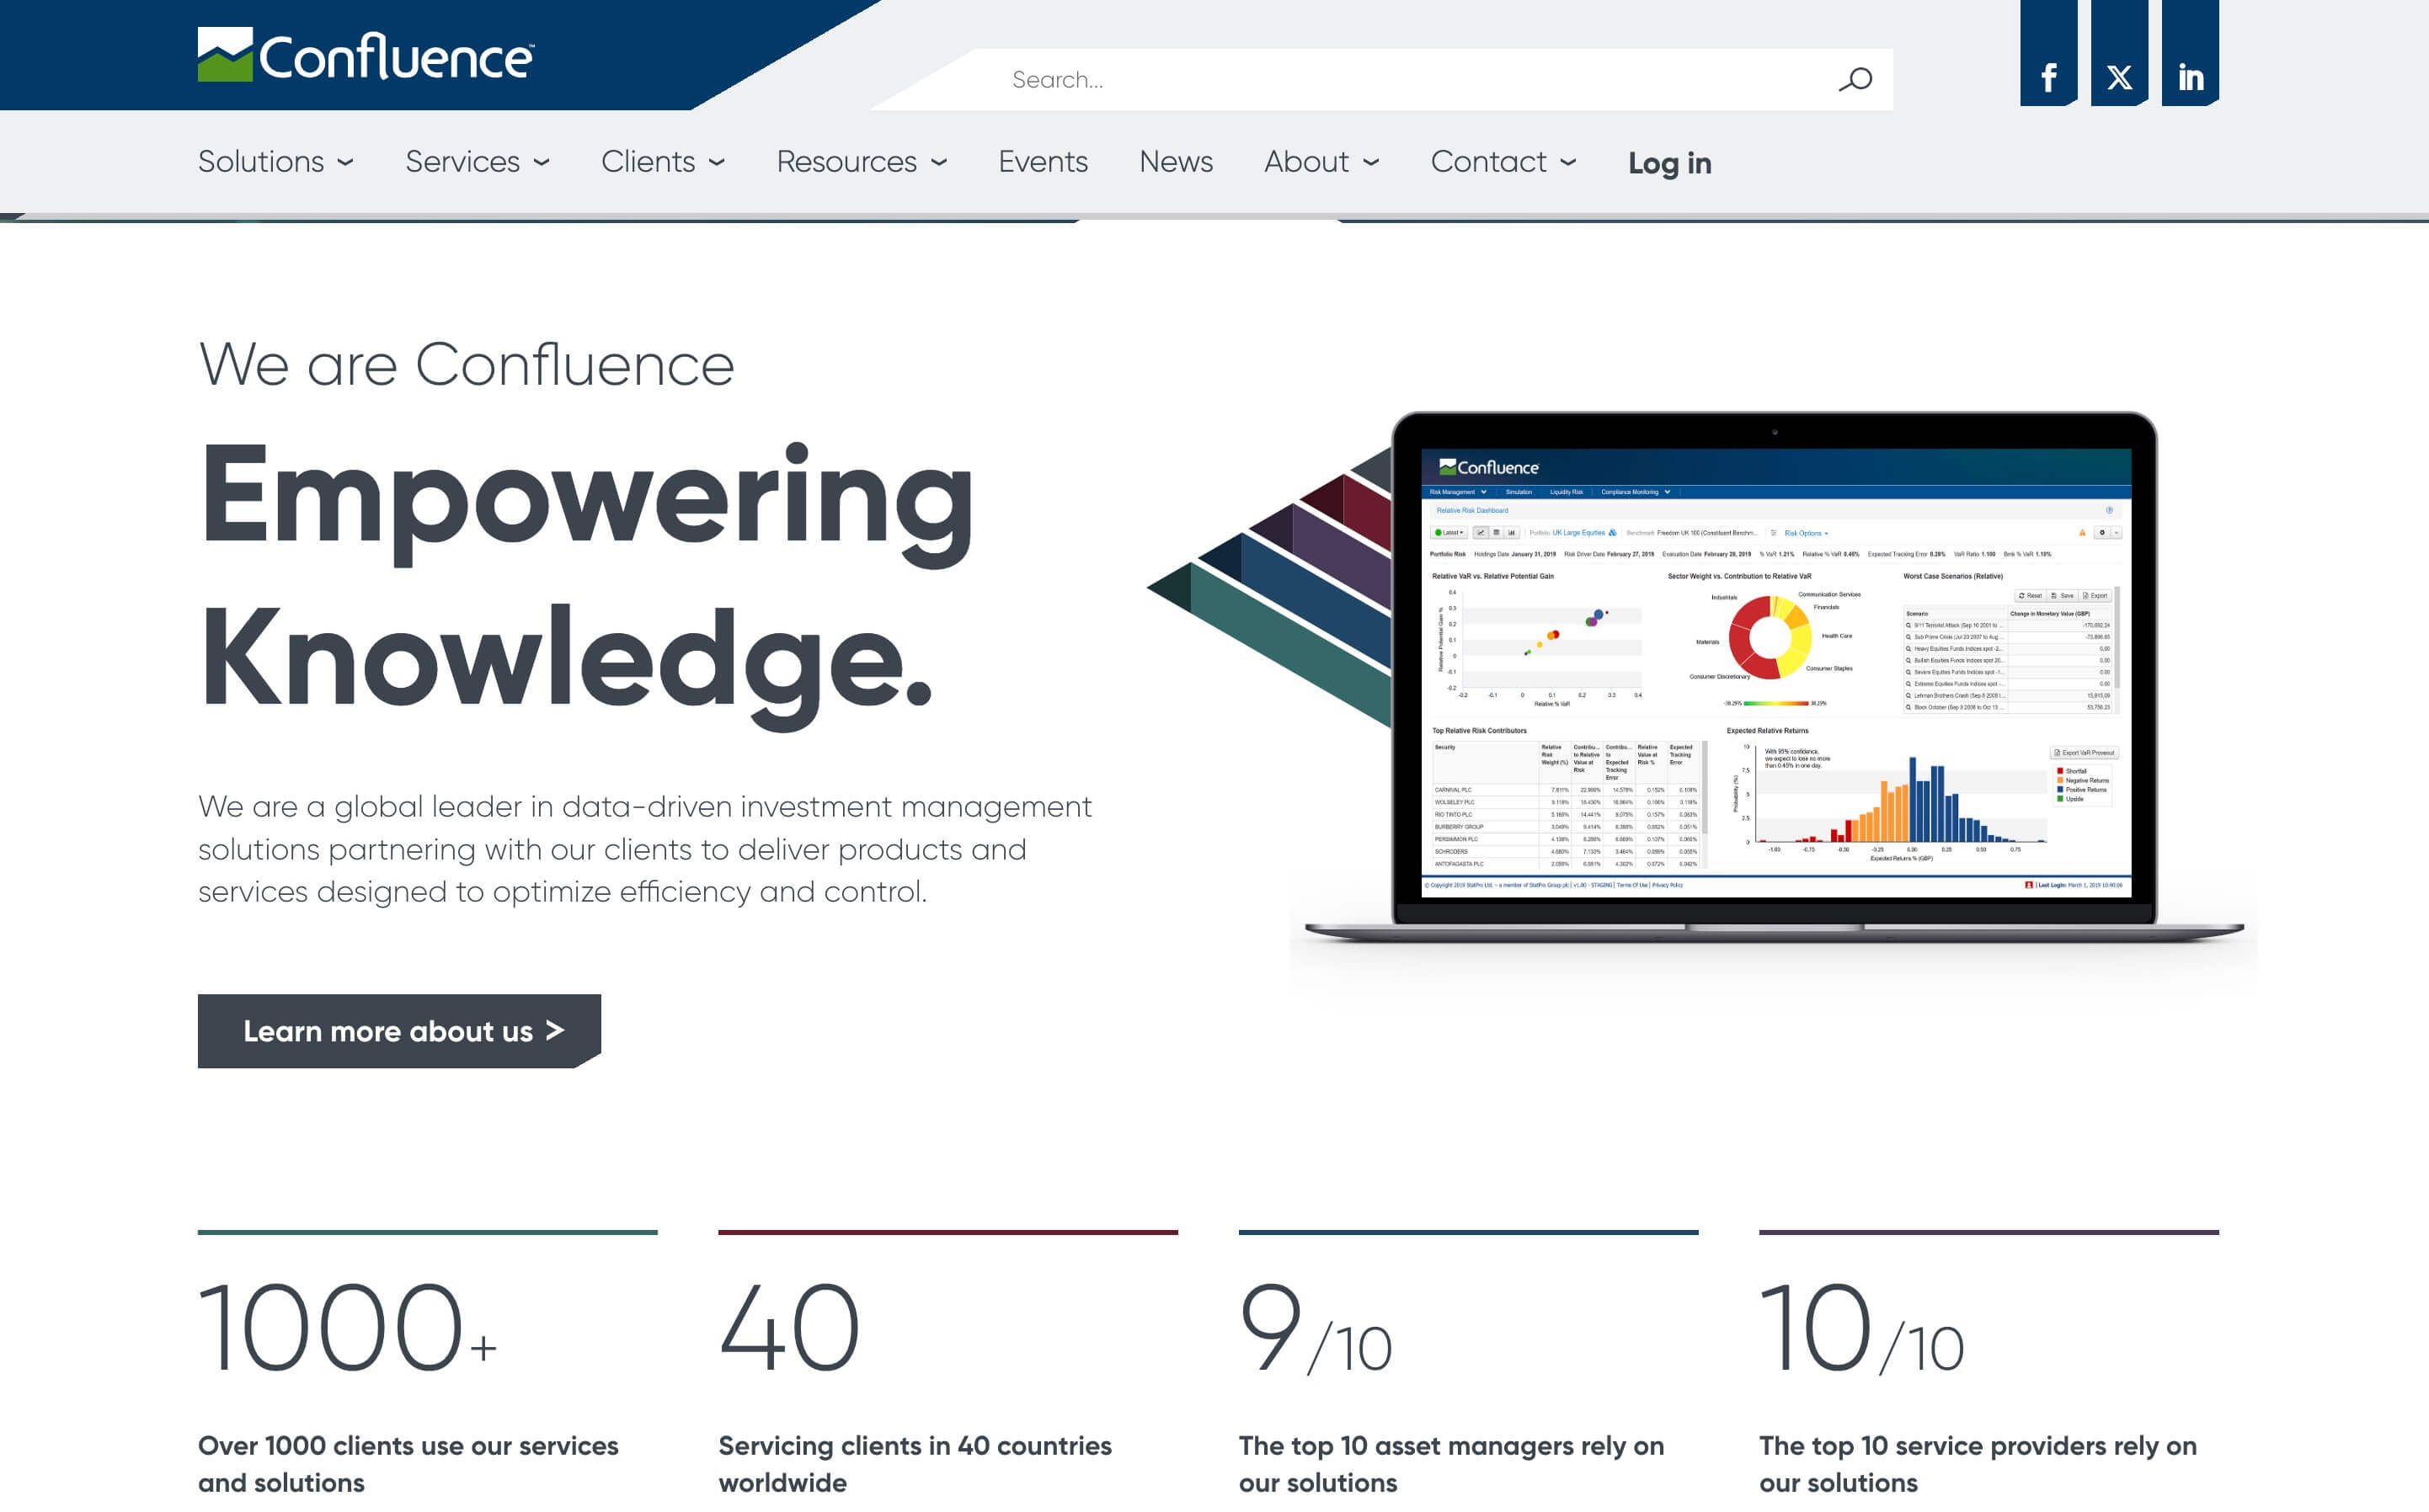Image resolution: width=2429 pixels, height=1512 pixels.
Task: Click the '40' countries statistic number
Action: [789, 1328]
